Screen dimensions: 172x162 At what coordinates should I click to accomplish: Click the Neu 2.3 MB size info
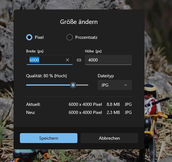[x=113, y=112]
